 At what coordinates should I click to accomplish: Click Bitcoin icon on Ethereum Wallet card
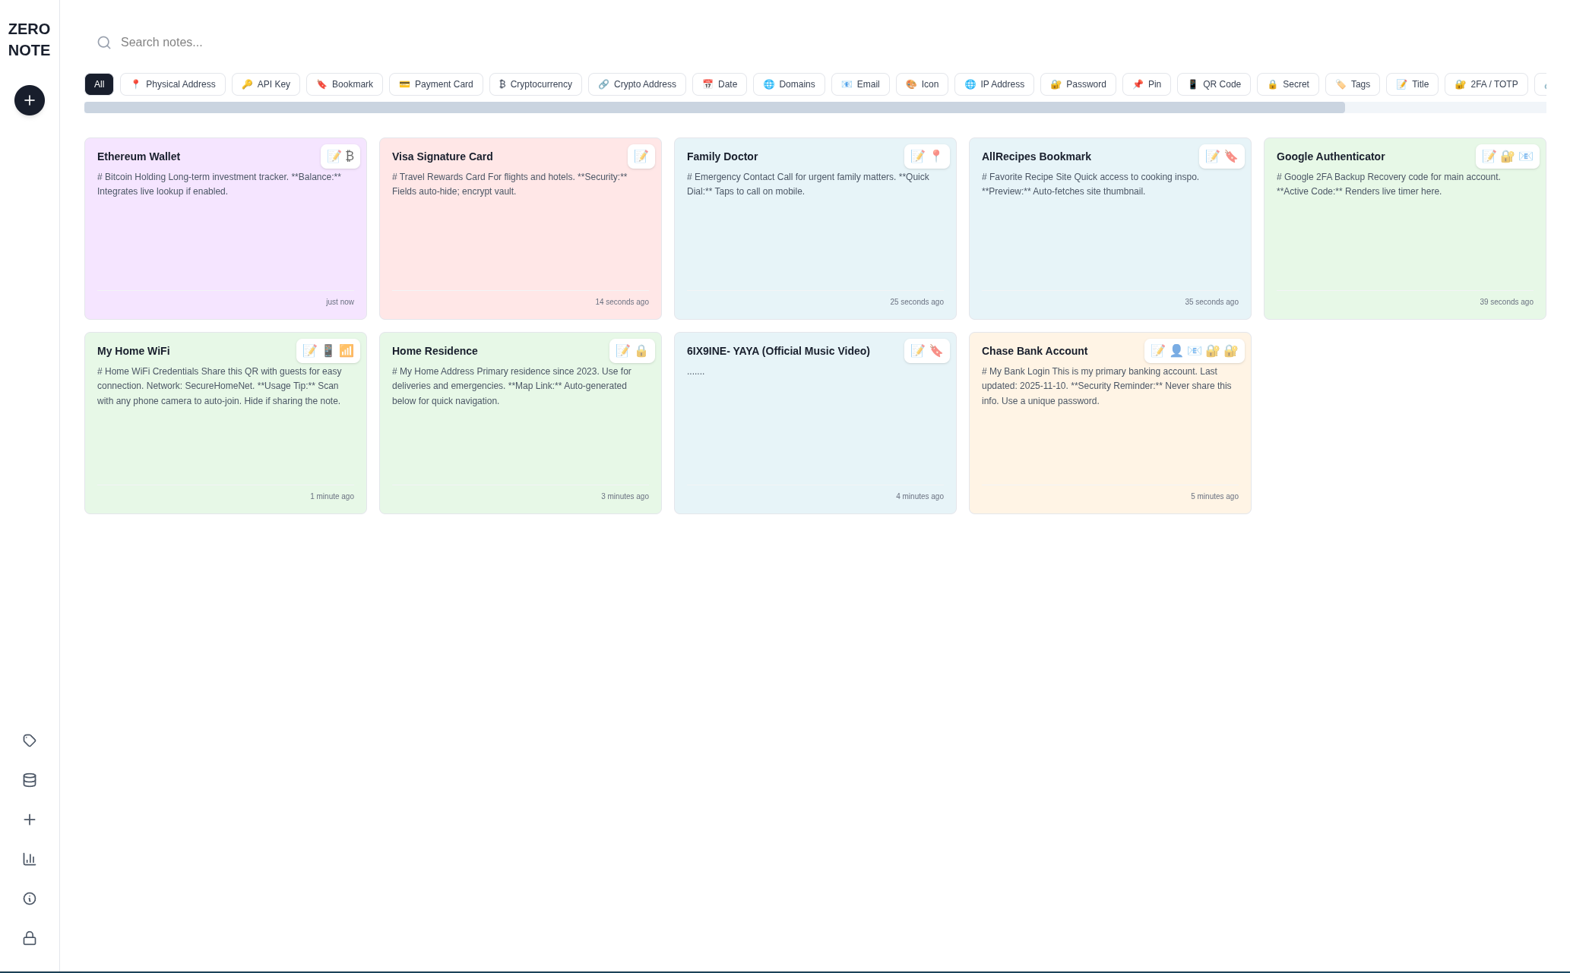tap(350, 156)
